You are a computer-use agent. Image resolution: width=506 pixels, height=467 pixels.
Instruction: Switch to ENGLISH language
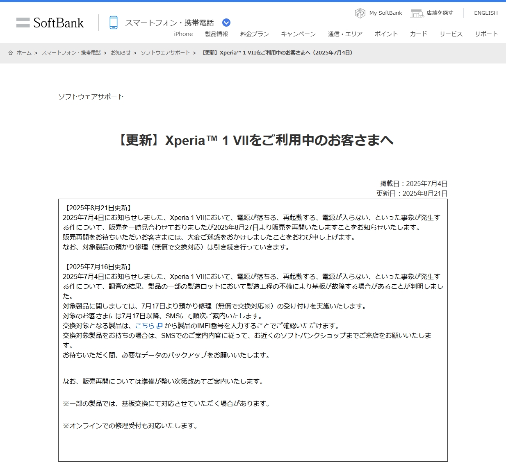[x=486, y=13]
